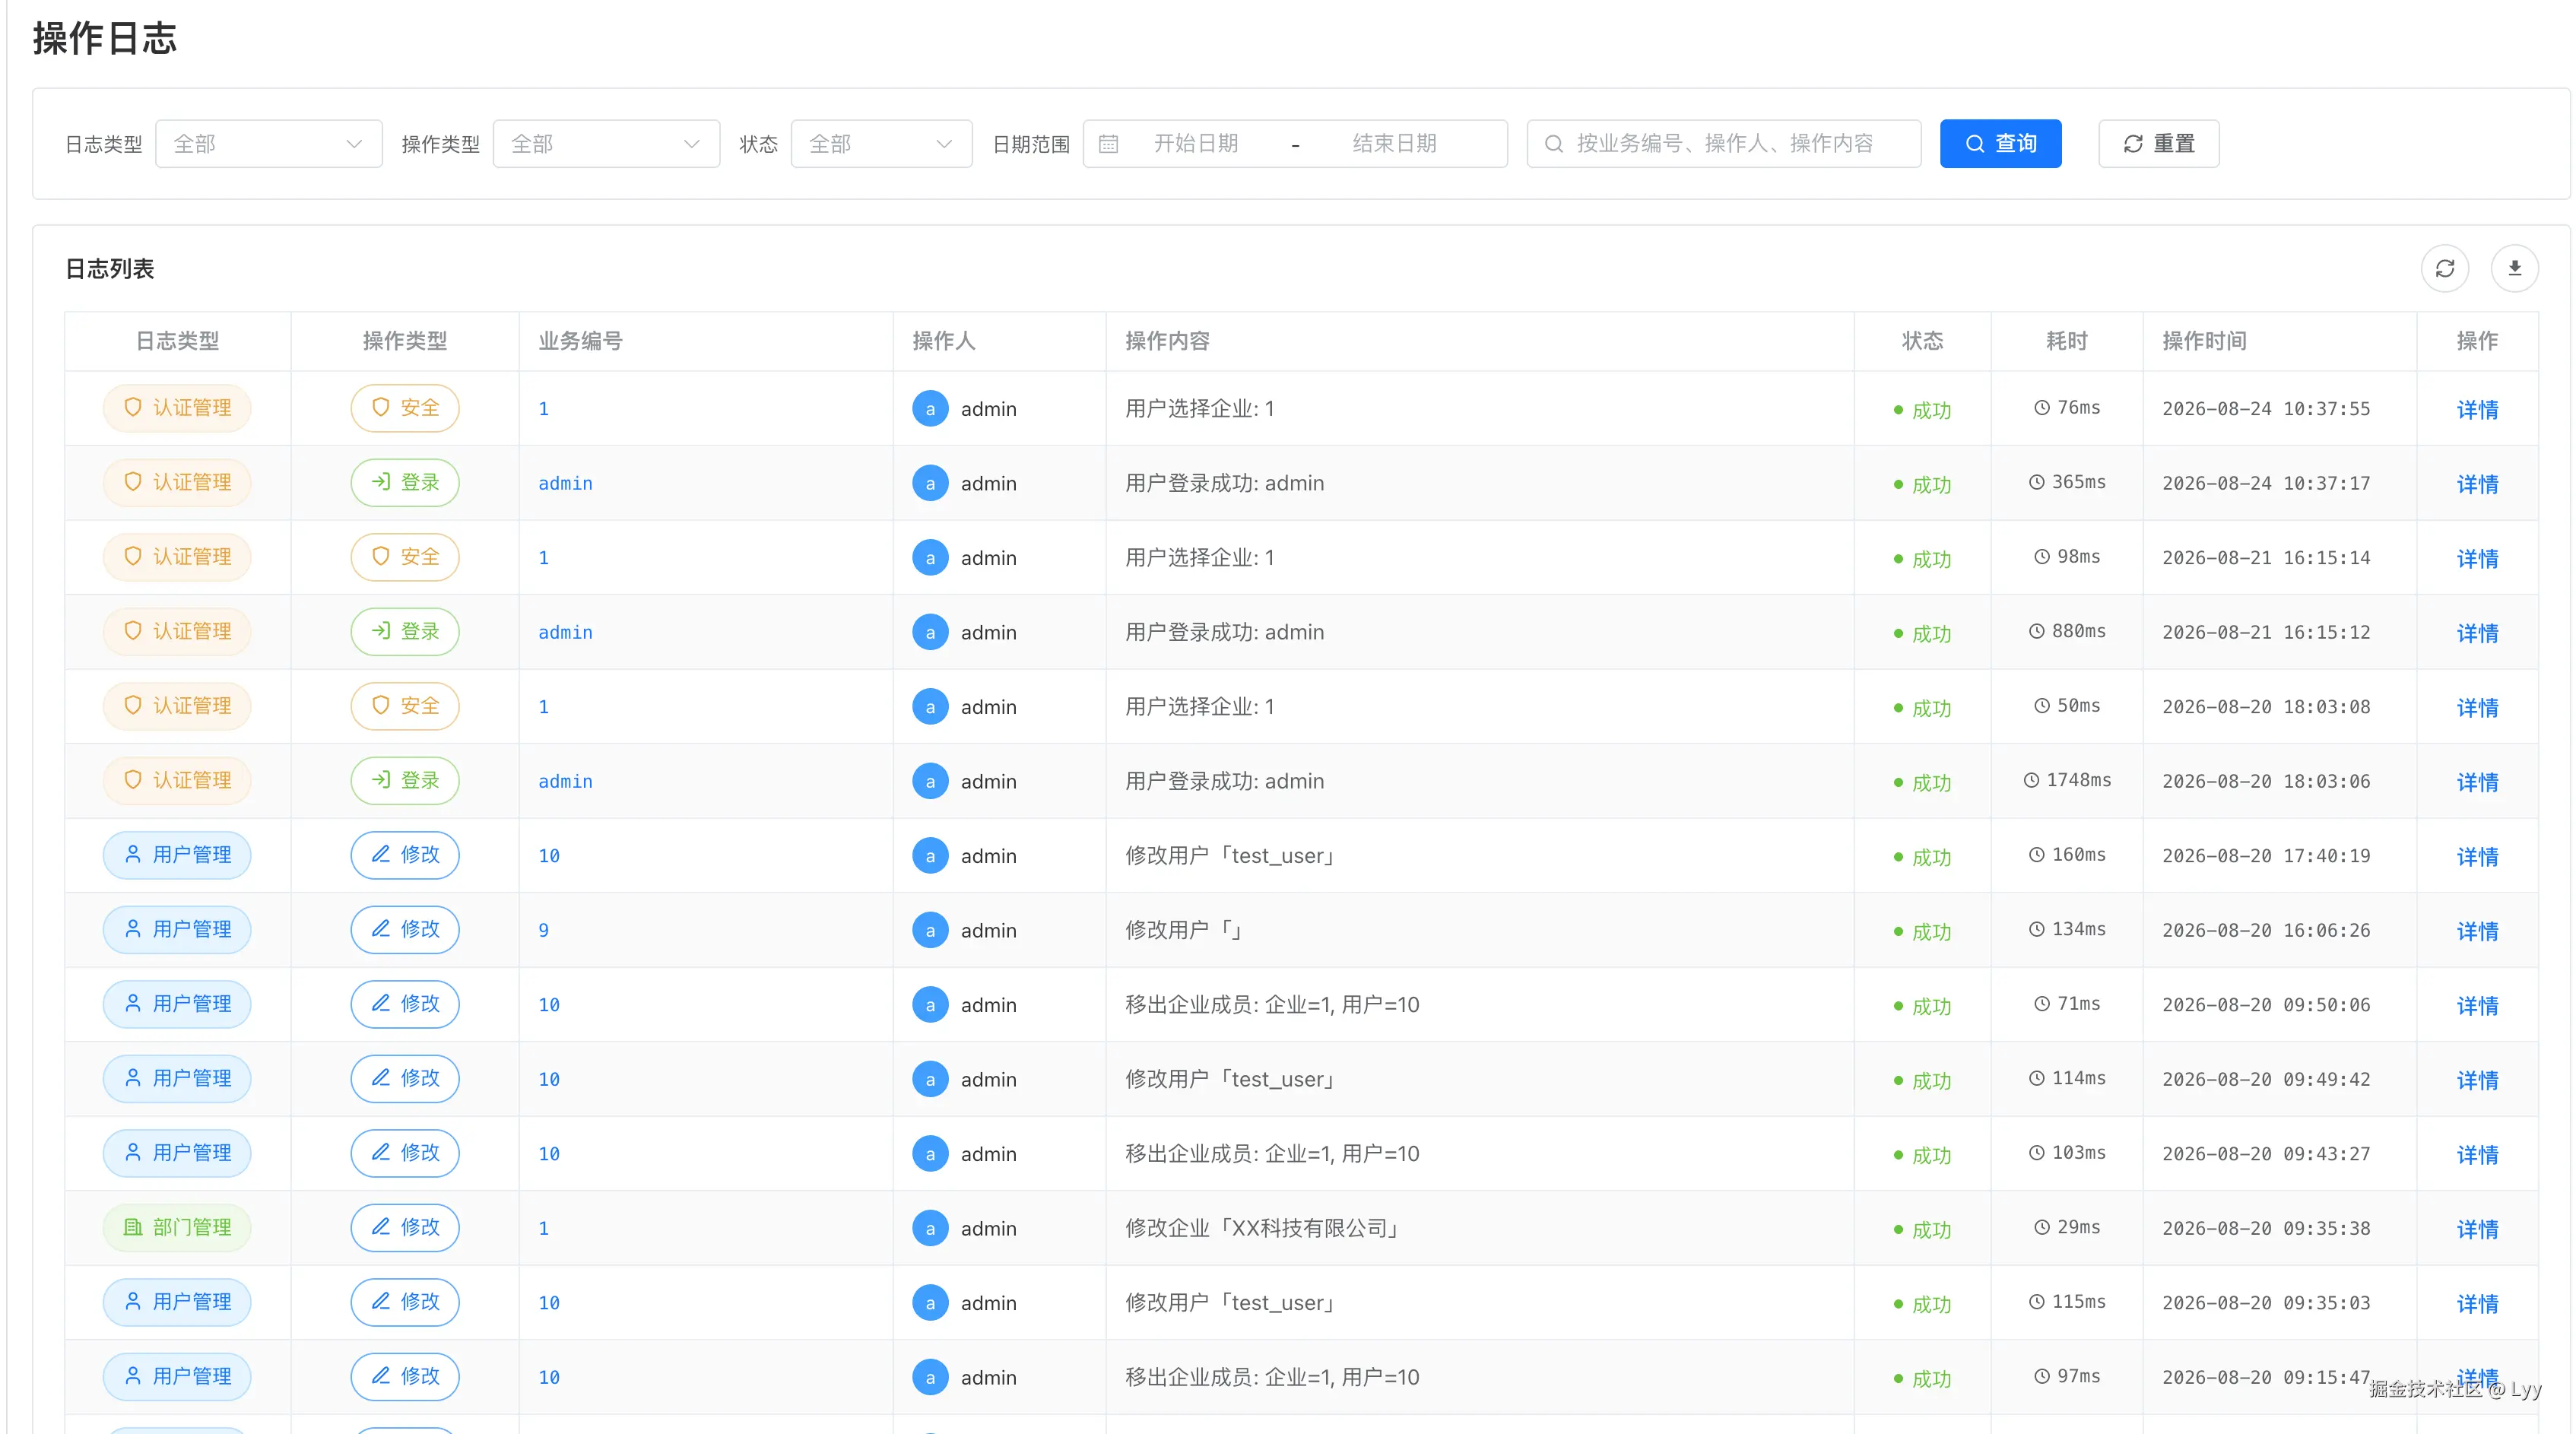
Task: Click the 操作时间 column header
Action: [2204, 341]
